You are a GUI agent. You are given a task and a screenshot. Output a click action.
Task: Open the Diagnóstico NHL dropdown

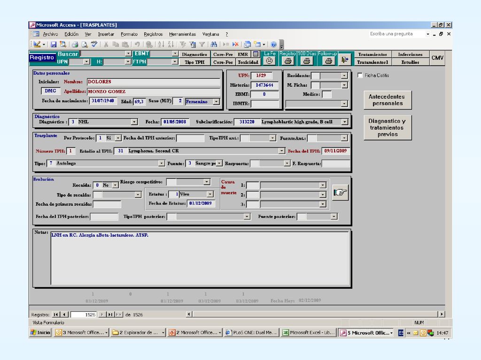coord(134,122)
